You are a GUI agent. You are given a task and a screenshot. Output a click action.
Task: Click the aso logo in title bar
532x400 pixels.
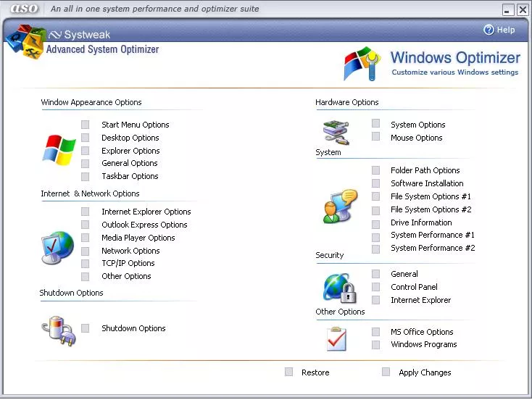(x=25, y=9)
